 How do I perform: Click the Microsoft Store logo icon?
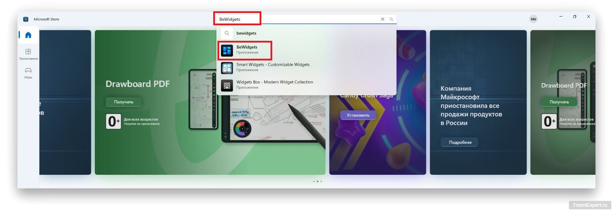click(x=26, y=19)
